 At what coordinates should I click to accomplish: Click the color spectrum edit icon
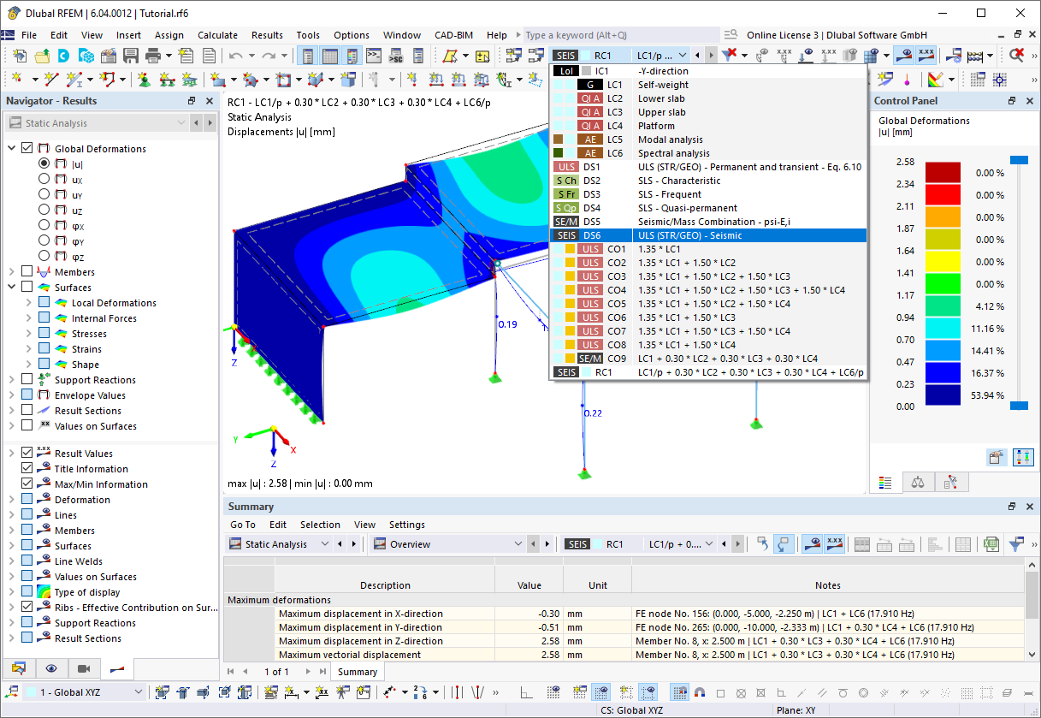coord(935,80)
